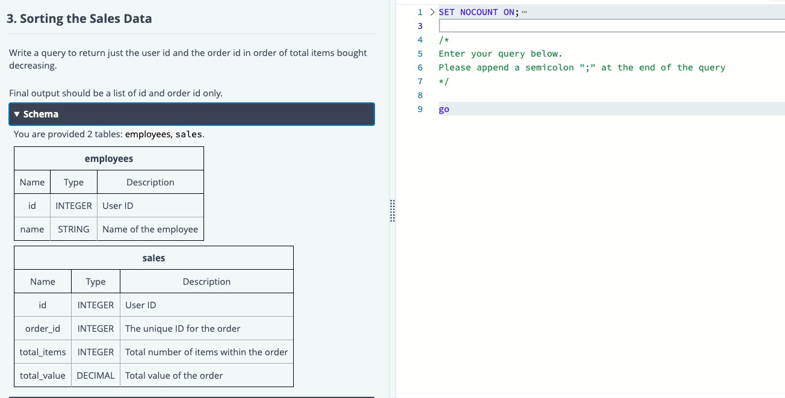Viewport: 785px width, 398px height.
Task: Select the highlighted go statement
Action: pyautogui.click(x=443, y=109)
